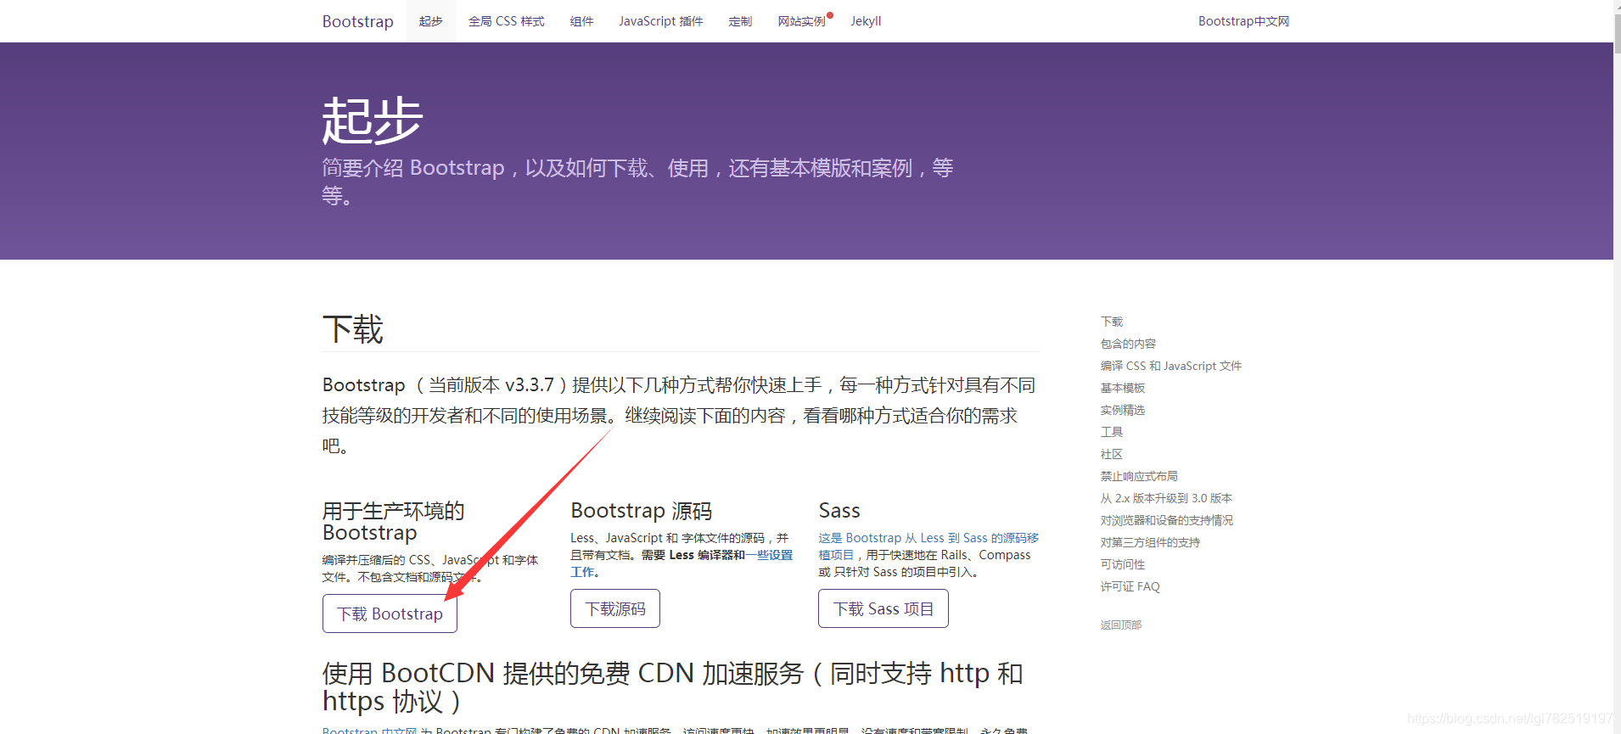Jump to 可访问性 in the sidebar
Screen dimensions: 1621x734
pos(1123,564)
